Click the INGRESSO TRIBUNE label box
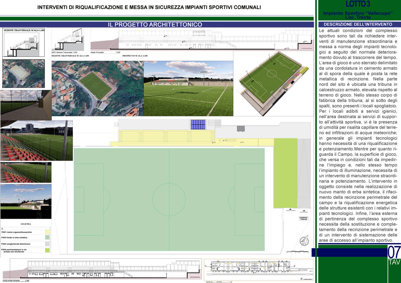This screenshot has width=401, height=283. pos(304,218)
